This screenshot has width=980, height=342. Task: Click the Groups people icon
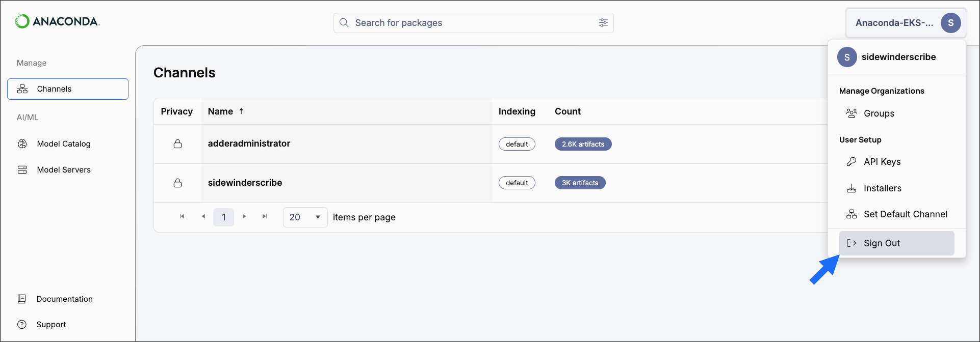[x=852, y=113]
